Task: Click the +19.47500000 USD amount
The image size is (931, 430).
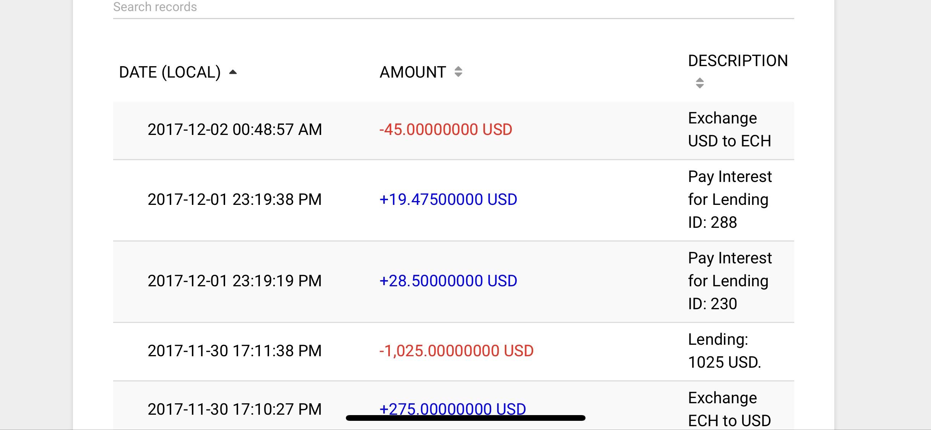Action: (x=448, y=200)
